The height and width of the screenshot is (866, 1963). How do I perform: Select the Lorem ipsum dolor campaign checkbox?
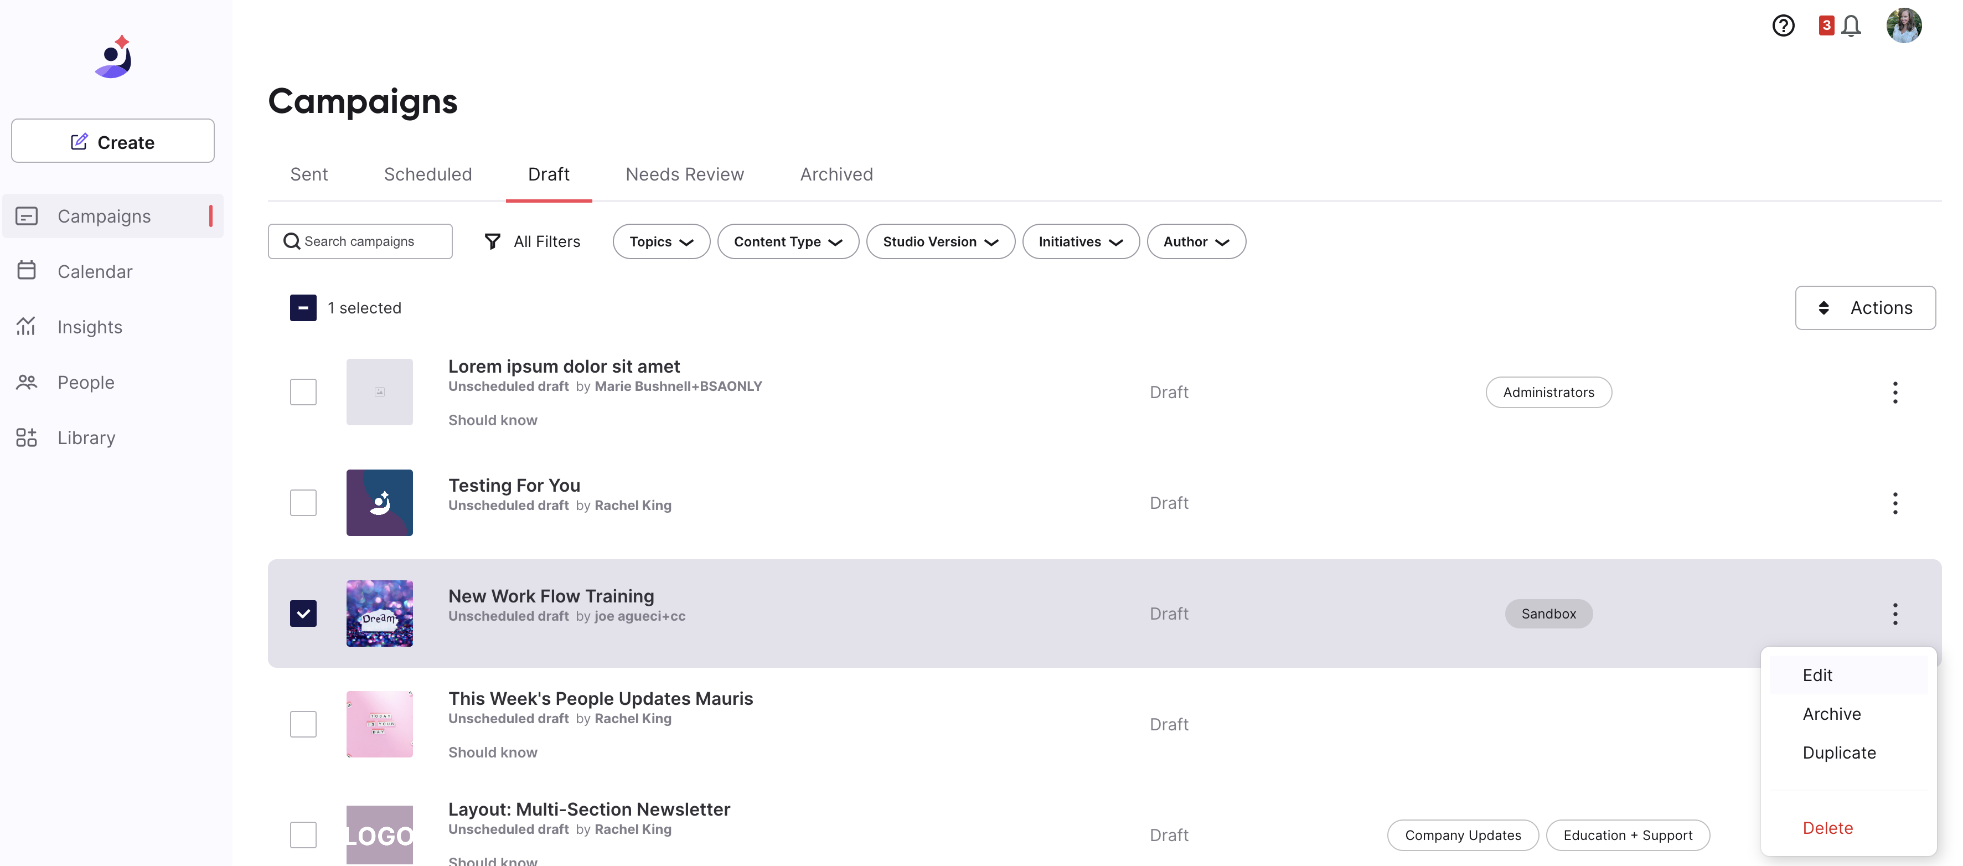(x=302, y=392)
